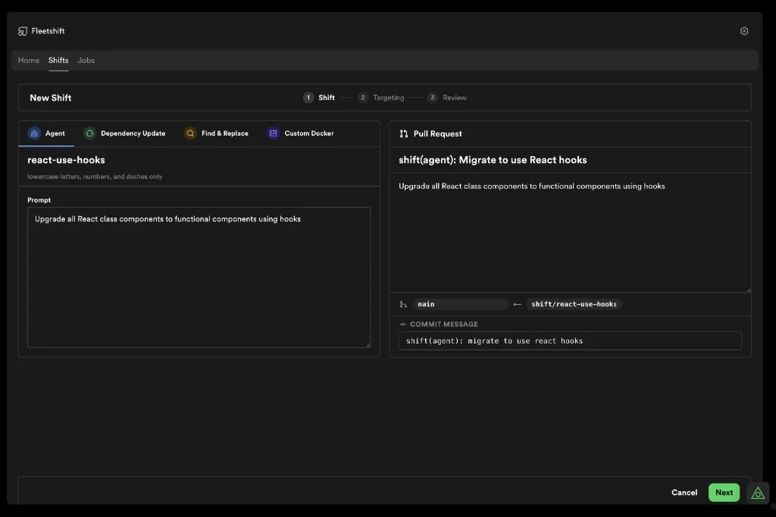Select step 1 Shift in wizard
Image resolution: width=776 pixels, height=517 pixels.
(x=319, y=98)
